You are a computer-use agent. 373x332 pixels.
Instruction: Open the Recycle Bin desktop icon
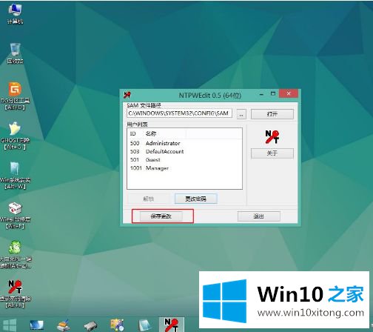coord(15,53)
